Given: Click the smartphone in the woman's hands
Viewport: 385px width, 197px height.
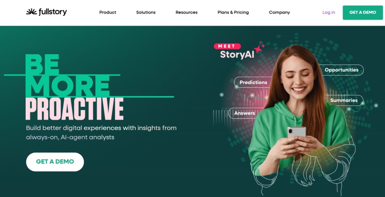Looking at the screenshot, I should (296, 134).
